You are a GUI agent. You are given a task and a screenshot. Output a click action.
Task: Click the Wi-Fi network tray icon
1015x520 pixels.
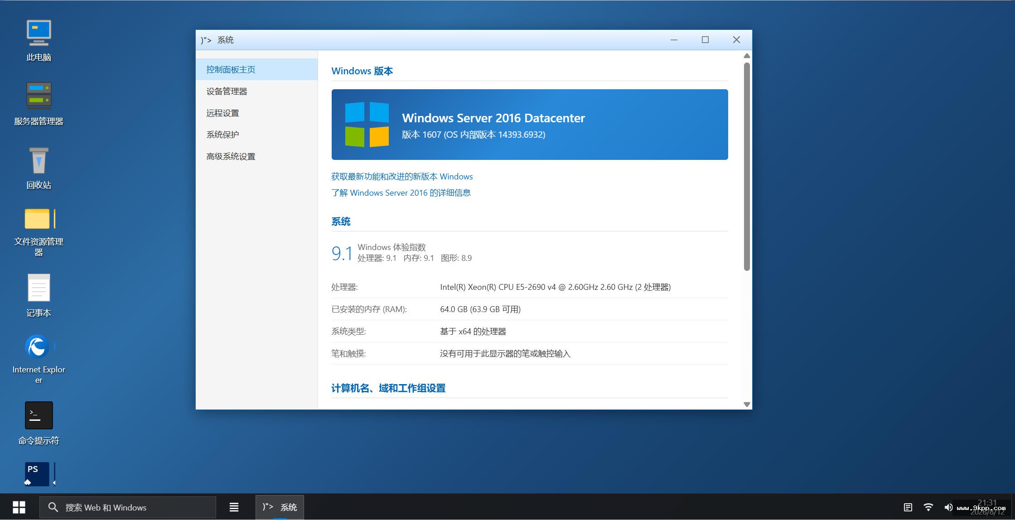click(x=928, y=507)
